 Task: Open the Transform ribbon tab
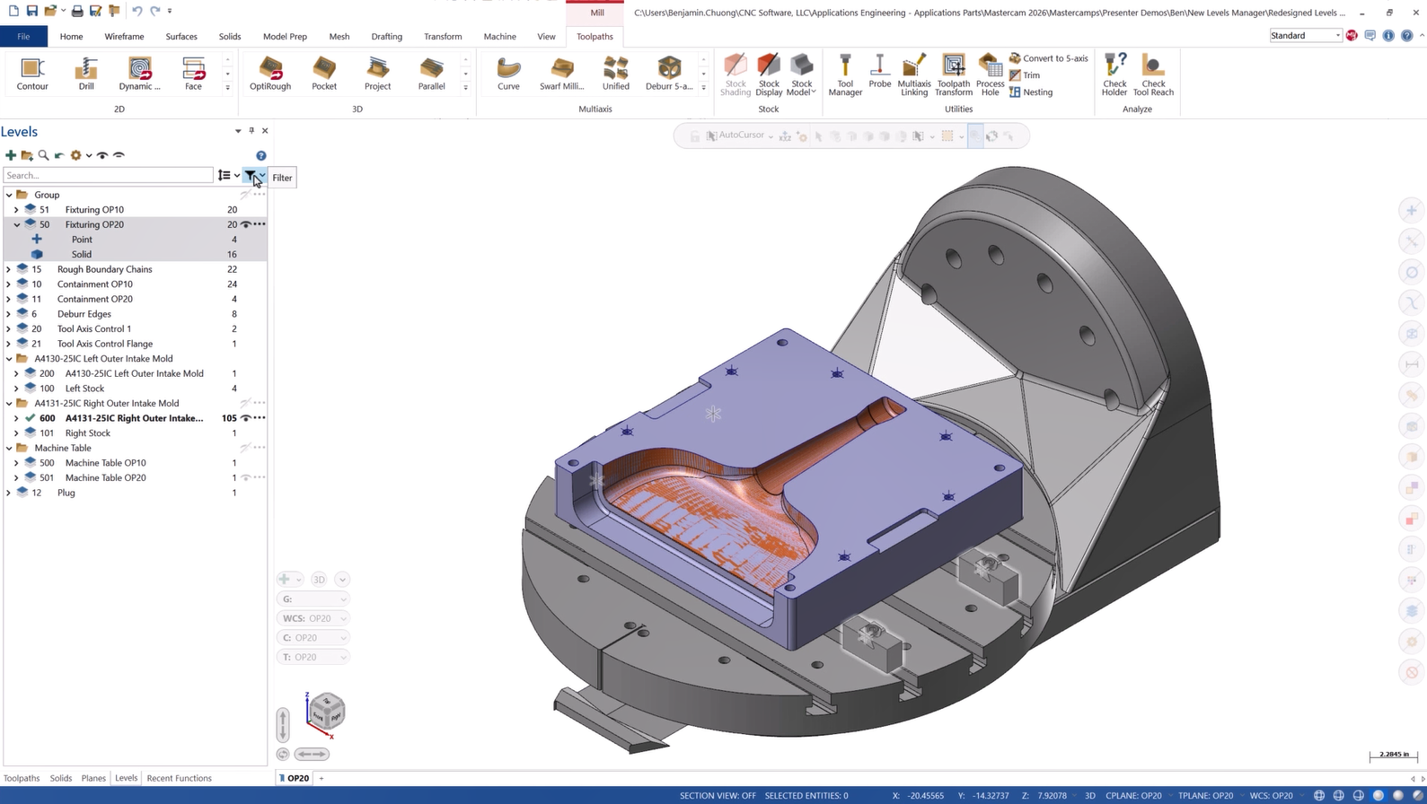[443, 37]
